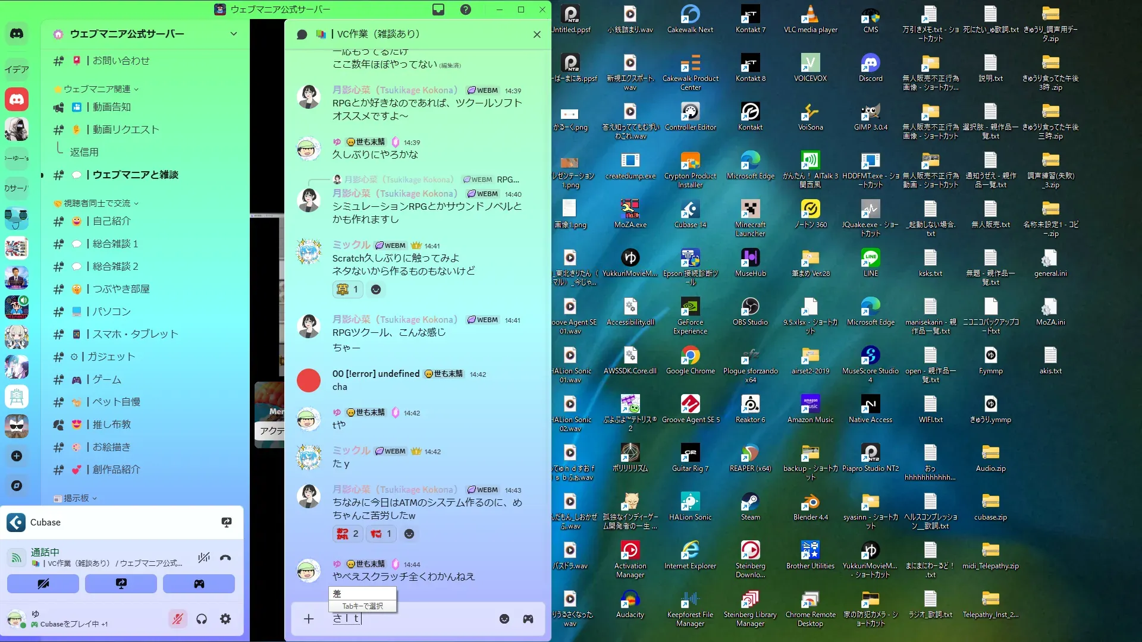Screen dimensions: 1142x642
Task: Open the Discord inbox icon in title bar
Action: click(x=438, y=10)
